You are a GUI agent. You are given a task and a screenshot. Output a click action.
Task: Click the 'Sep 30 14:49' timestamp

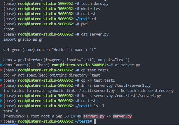point(68,116)
